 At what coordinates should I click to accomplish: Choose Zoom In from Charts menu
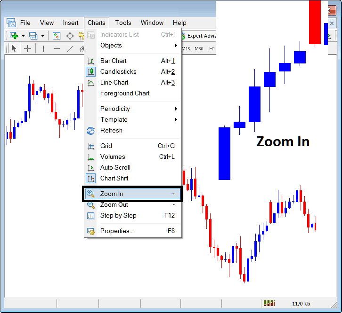[x=133, y=194]
